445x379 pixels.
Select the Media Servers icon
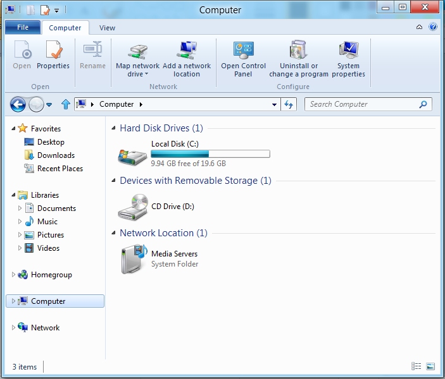coord(134,259)
